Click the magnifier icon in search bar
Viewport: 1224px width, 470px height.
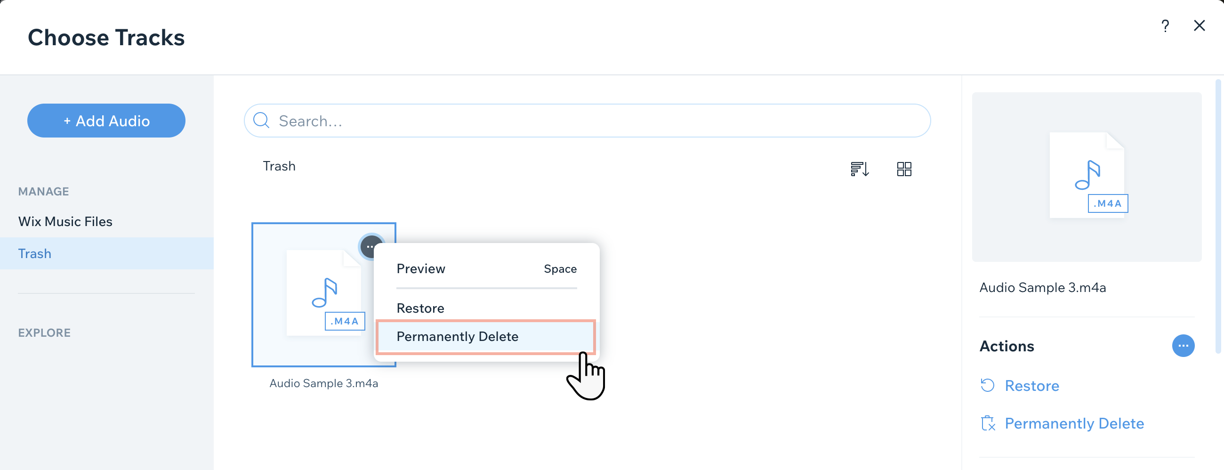[x=261, y=121]
